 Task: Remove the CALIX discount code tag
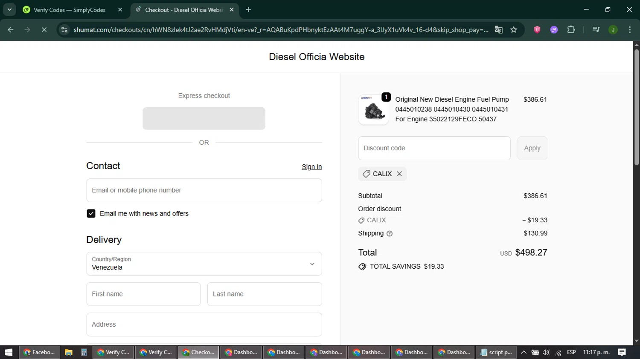click(399, 174)
